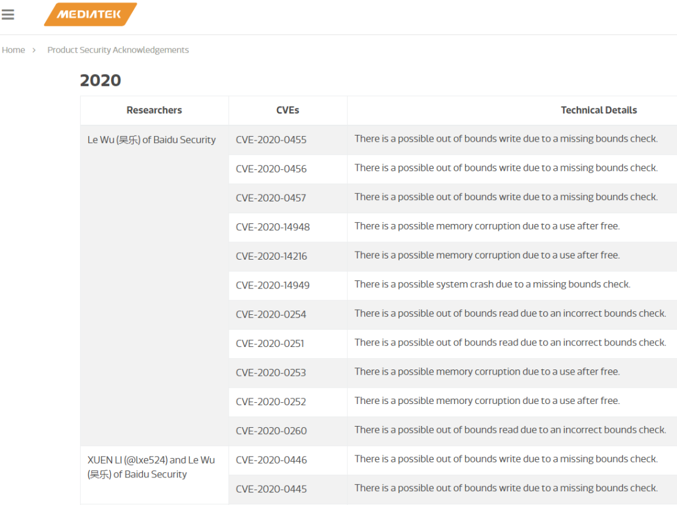Click the Le Wu of Baidu Security cell
Screen dimensions: 677x505
(154, 285)
